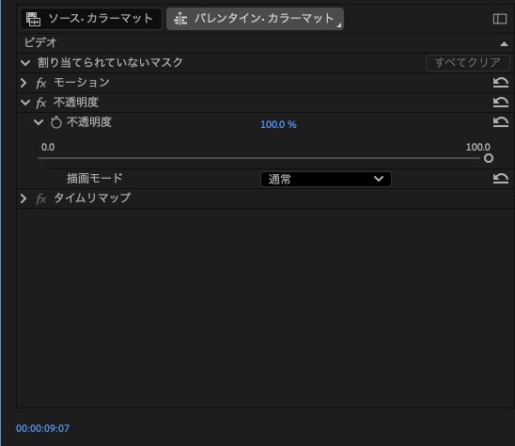Select the ビデオ section label
Viewport: 515px width, 446px height.
click(40, 42)
